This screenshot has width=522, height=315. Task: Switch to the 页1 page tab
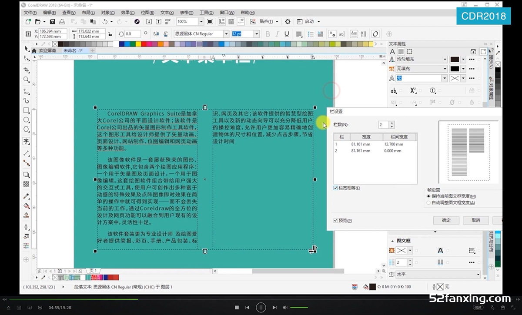[93, 271]
